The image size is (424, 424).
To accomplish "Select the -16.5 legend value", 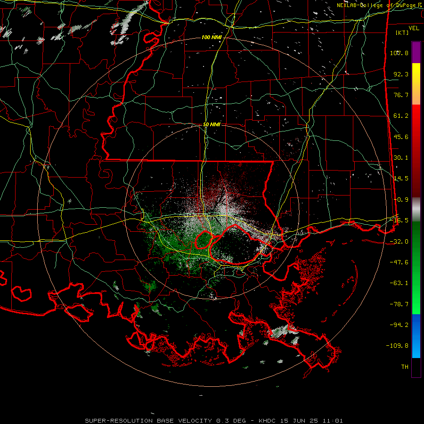I will pos(399,220).
